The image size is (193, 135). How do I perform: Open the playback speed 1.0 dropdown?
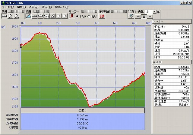[x=154, y=12]
